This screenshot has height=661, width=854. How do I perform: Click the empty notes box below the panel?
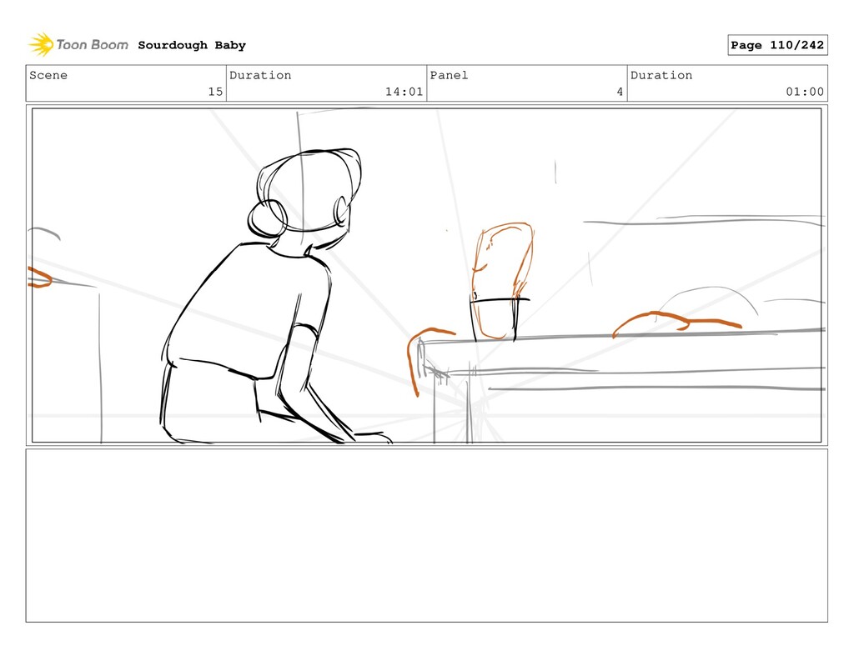426,535
